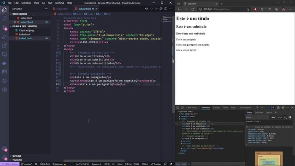
Task: Open new browser tab
Action: pos(222,4)
